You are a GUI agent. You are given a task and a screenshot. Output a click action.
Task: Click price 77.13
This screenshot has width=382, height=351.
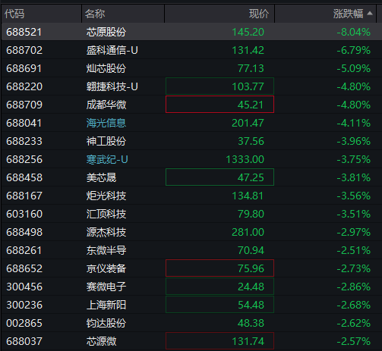(x=251, y=68)
